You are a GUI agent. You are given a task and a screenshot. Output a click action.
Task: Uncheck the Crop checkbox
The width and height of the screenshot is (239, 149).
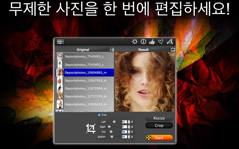[99, 115]
